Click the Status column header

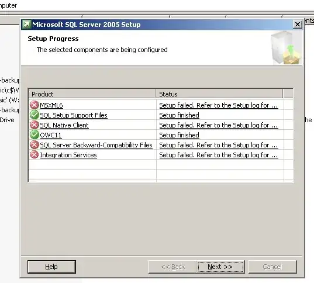pos(219,94)
